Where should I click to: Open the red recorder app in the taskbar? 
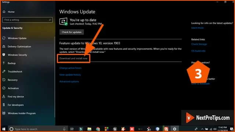pos(132,129)
